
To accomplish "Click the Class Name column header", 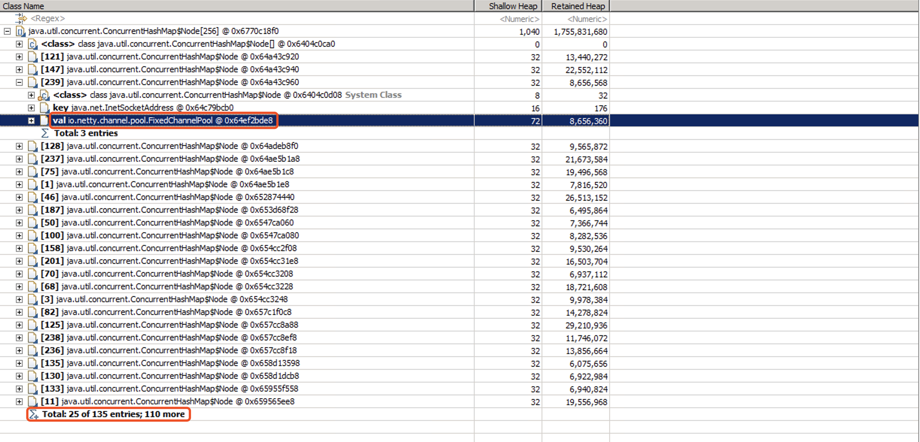I will (x=237, y=6).
